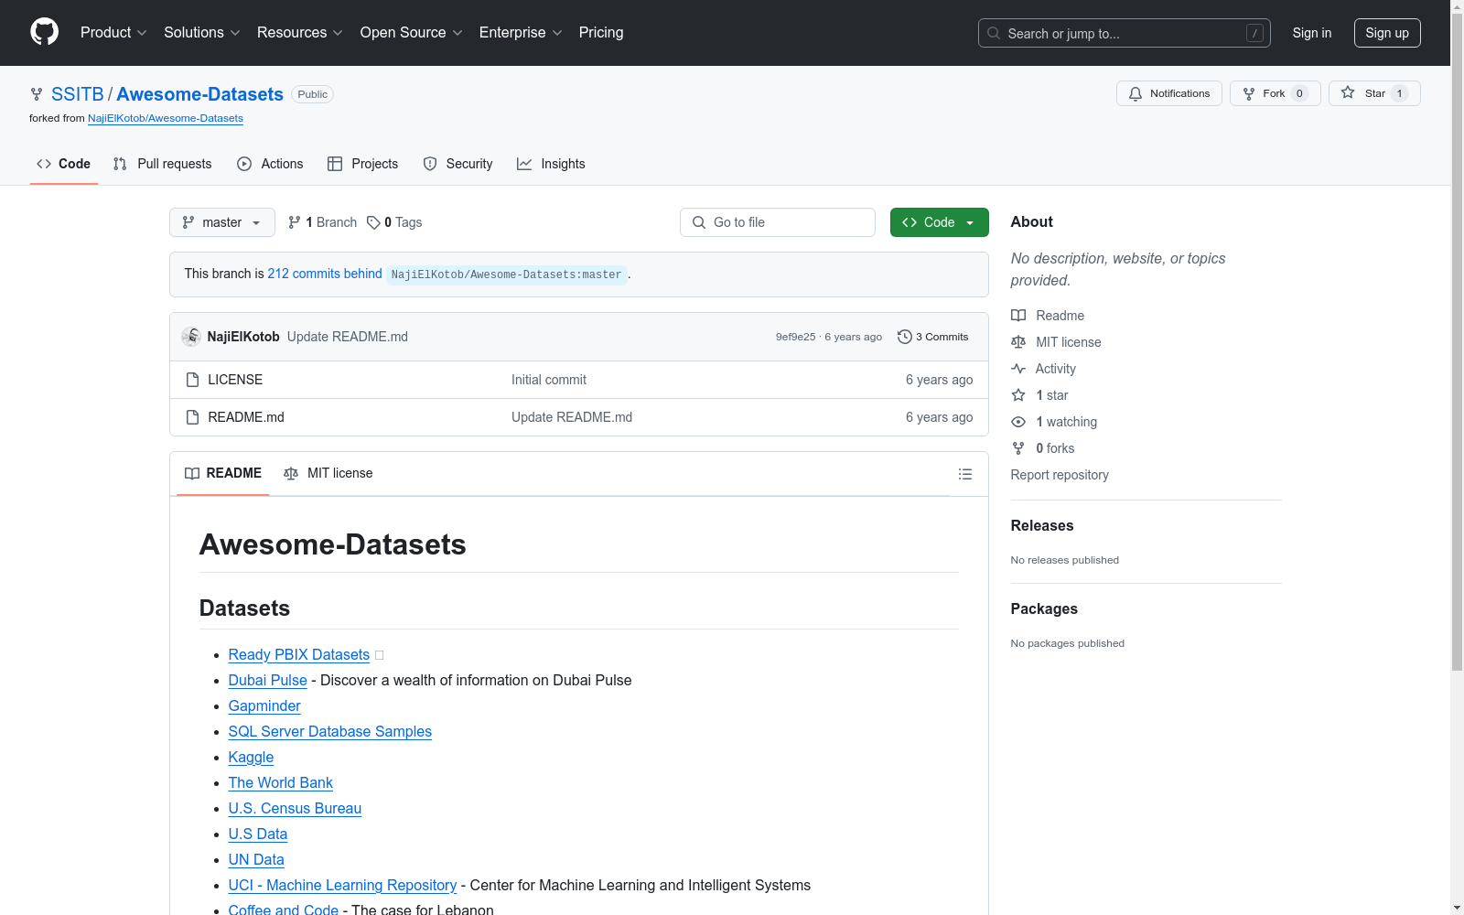Open the README.md file
This screenshot has width=1464, height=915.
[246, 417]
